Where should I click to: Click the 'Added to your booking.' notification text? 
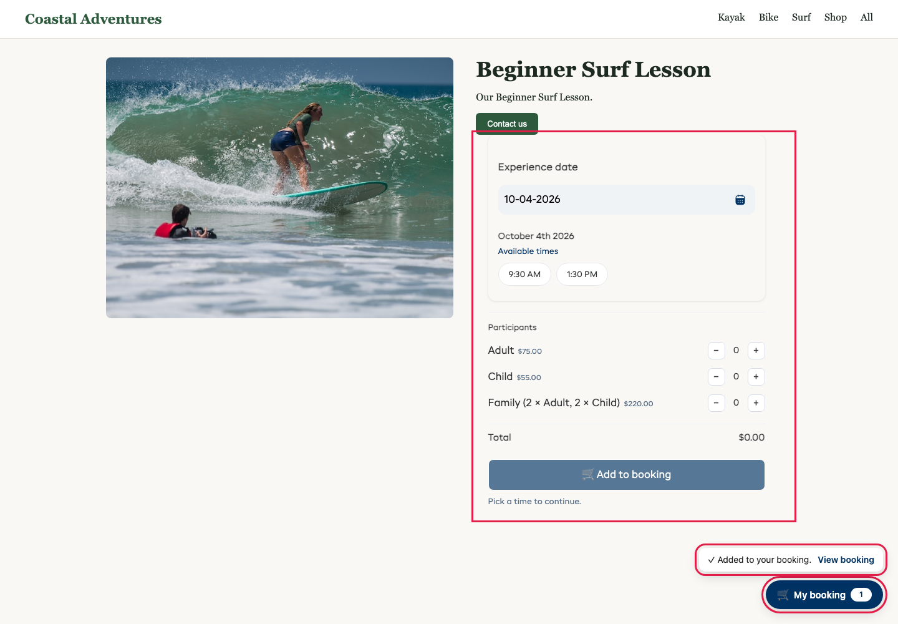pos(765,560)
